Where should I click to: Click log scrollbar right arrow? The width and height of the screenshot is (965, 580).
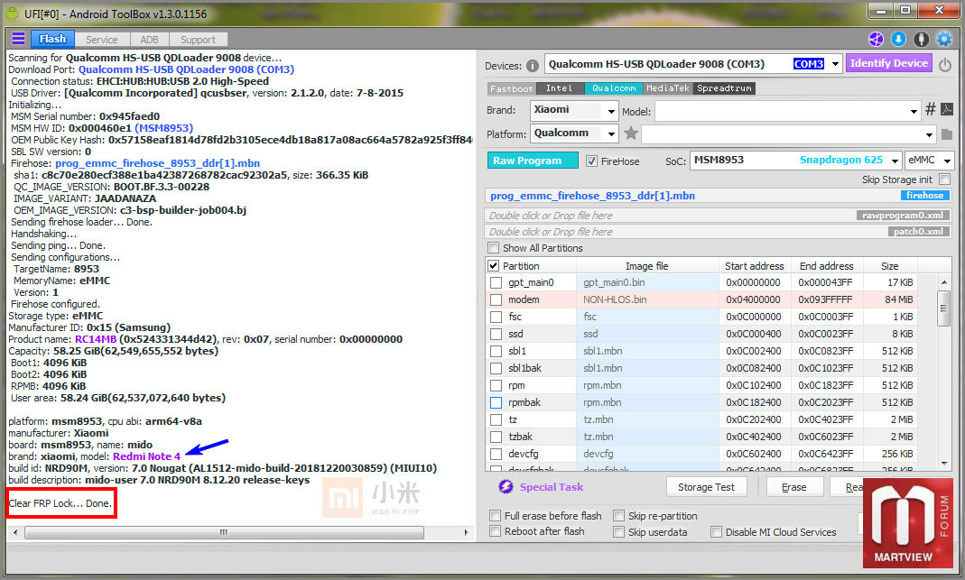[x=467, y=532]
